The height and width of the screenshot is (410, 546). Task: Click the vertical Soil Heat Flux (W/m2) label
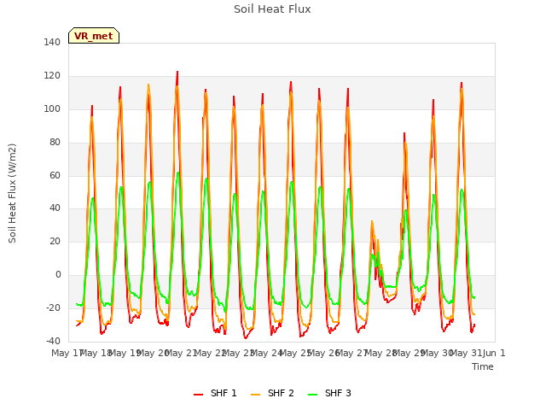[12, 193]
